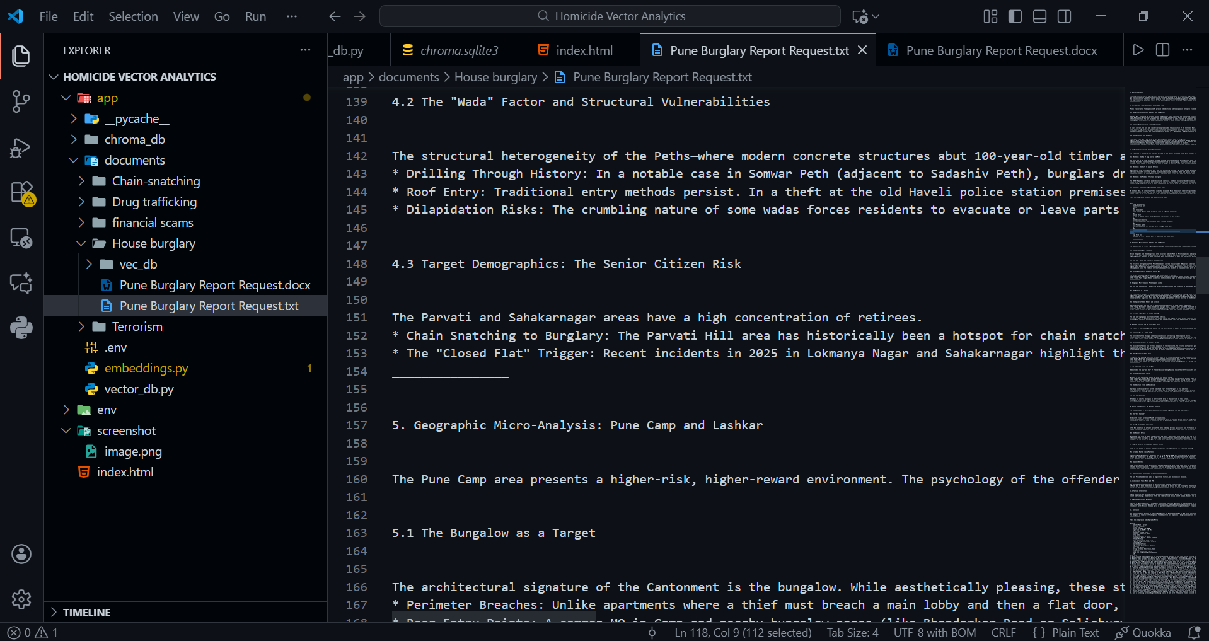Open the Source Control view
Viewport: 1209px width, 641px height.
coord(21,101)
